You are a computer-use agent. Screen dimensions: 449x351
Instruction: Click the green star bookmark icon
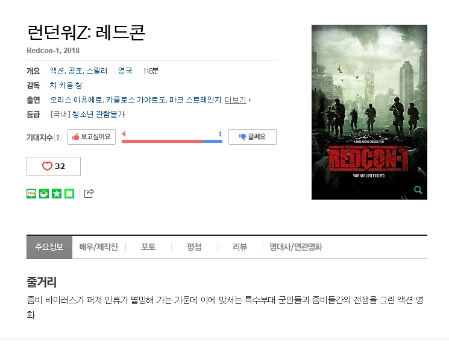coord(57,194)
